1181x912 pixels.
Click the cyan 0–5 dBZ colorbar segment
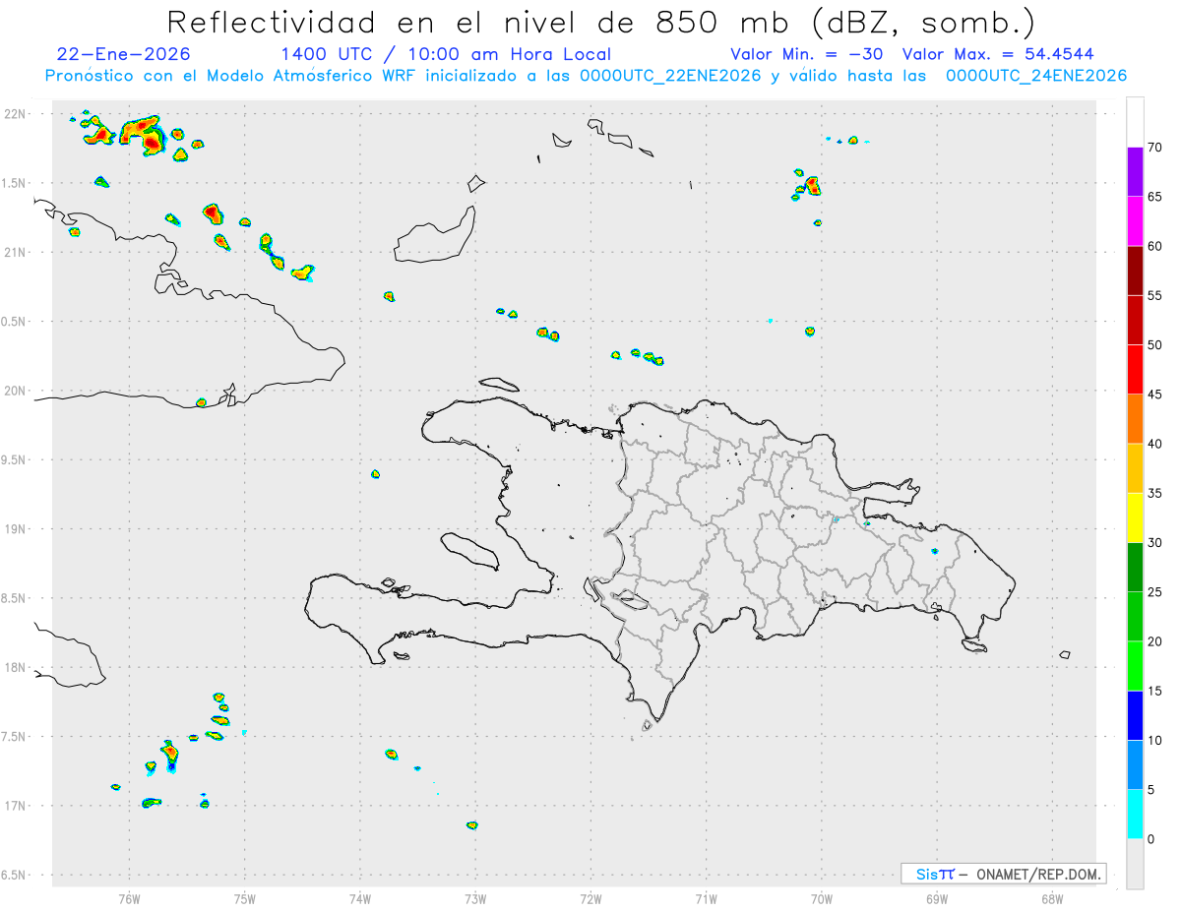click(1135, 815)
